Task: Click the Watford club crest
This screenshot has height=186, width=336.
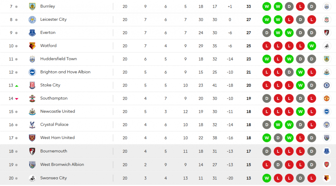Action: [x=32, y=46]
